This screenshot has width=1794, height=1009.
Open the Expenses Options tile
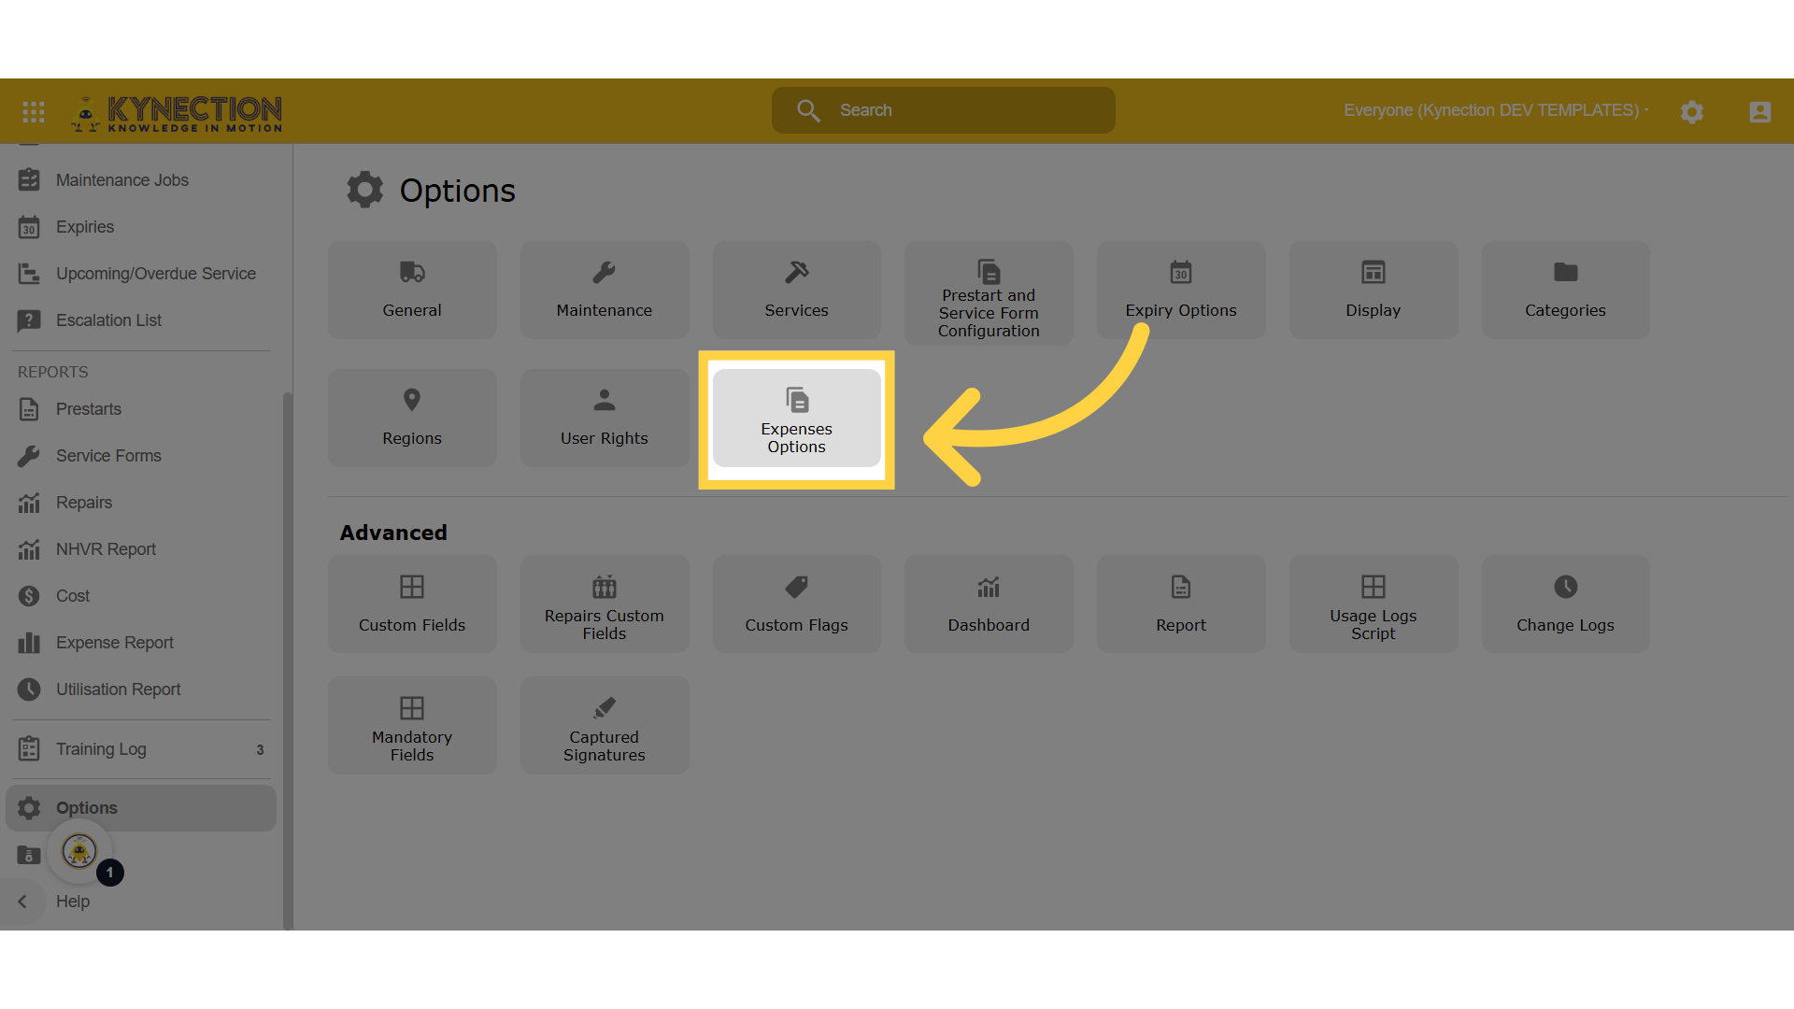[797, 418]
